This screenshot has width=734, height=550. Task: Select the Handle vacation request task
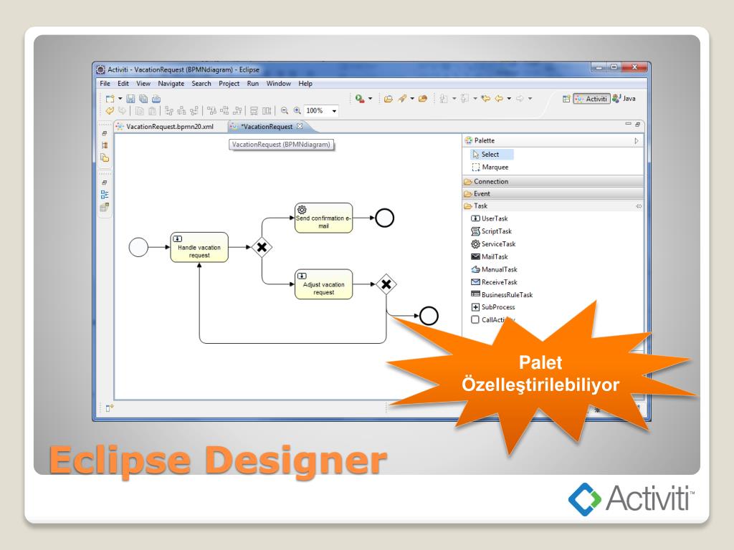click(199, 247)
